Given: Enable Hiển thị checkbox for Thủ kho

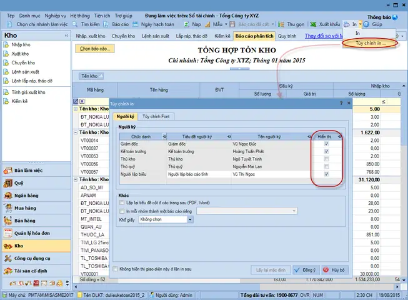Looking at the screenshot, I should point(326,159).
